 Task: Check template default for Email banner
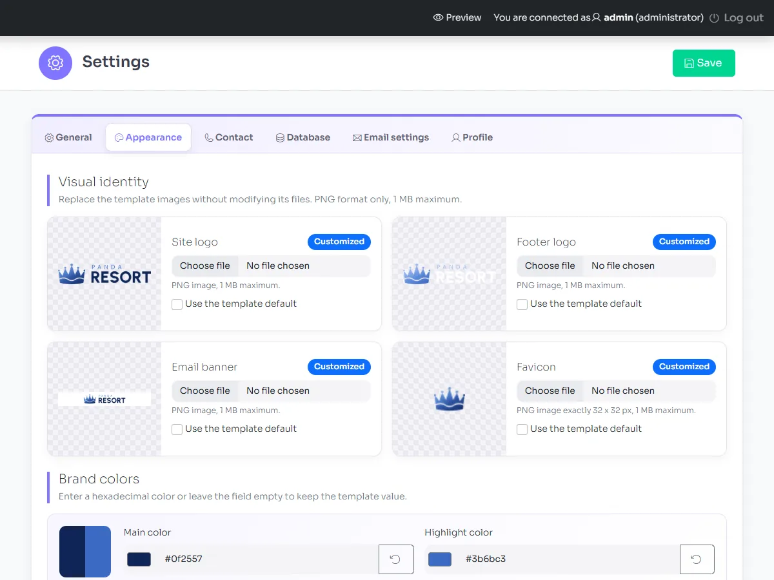[177, 429]
